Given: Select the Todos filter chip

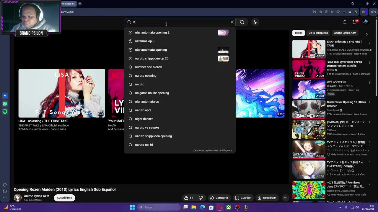Looking at the screenshot, I should pos(299,33).
